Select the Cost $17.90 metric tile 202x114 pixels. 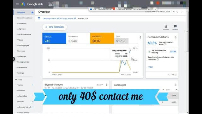[x=126, y=38]
